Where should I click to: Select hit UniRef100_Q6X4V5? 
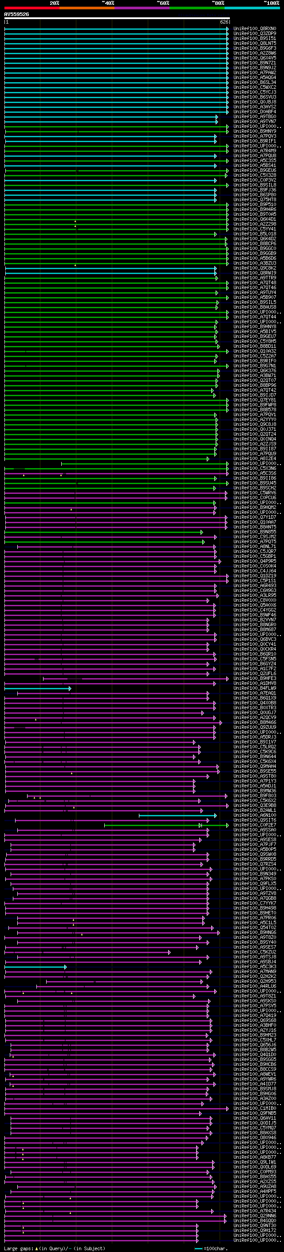point(255,58)
